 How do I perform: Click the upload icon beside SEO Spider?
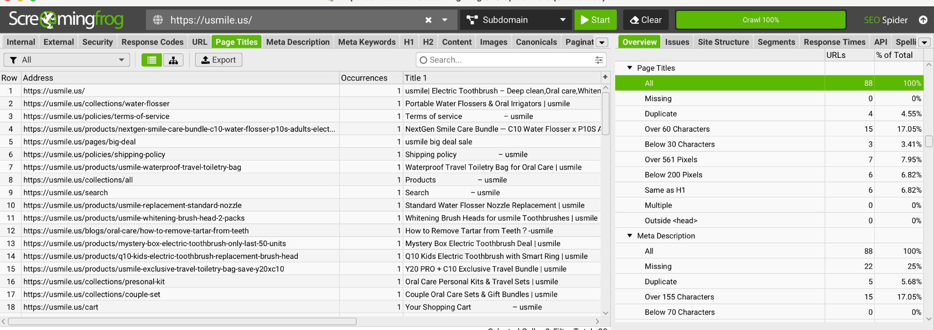coord(923,20)
